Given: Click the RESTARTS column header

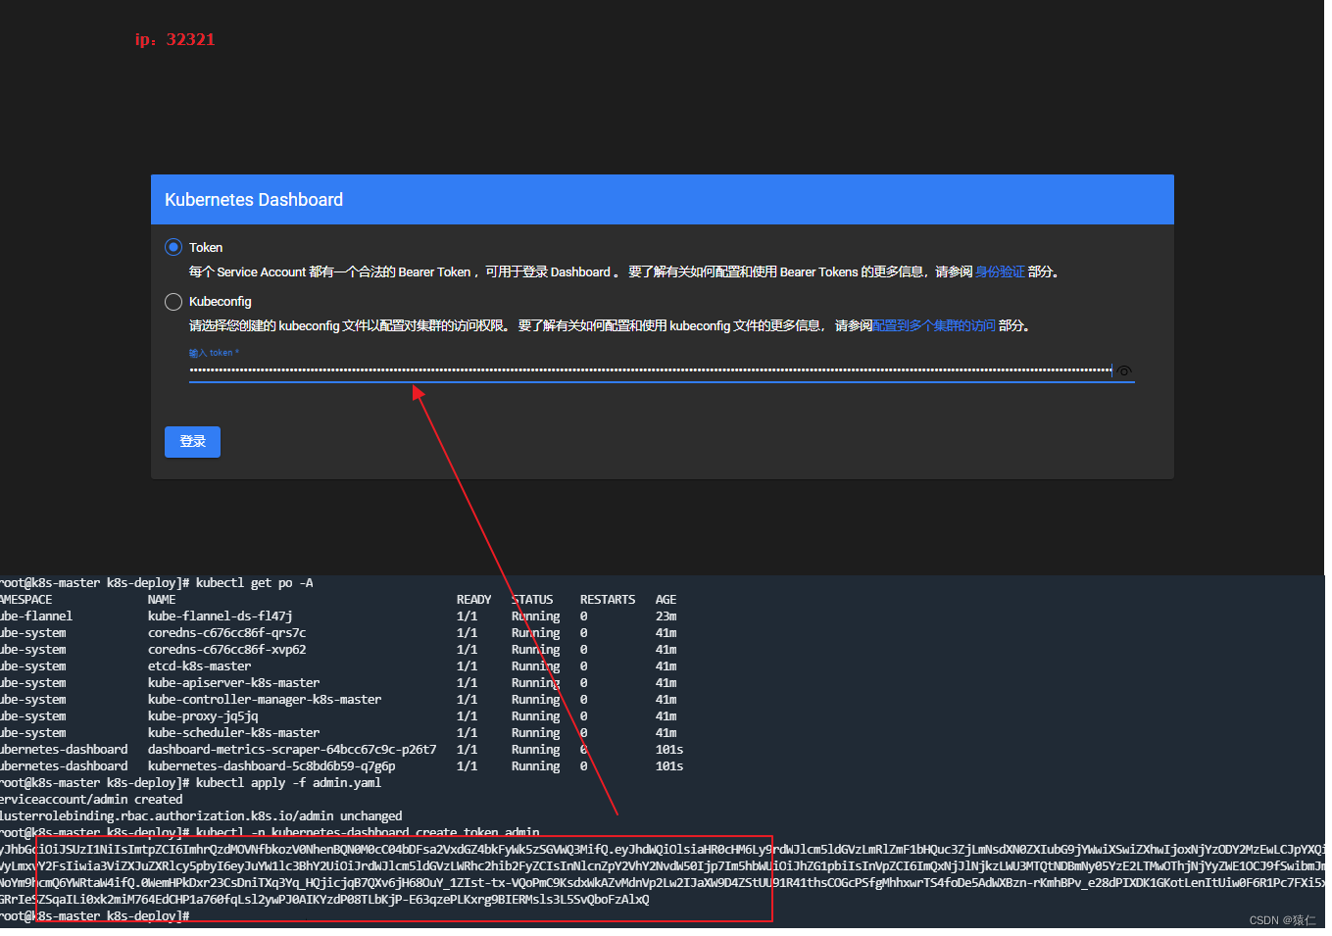Looking at the screenshot, I should (x=608, y=600).
